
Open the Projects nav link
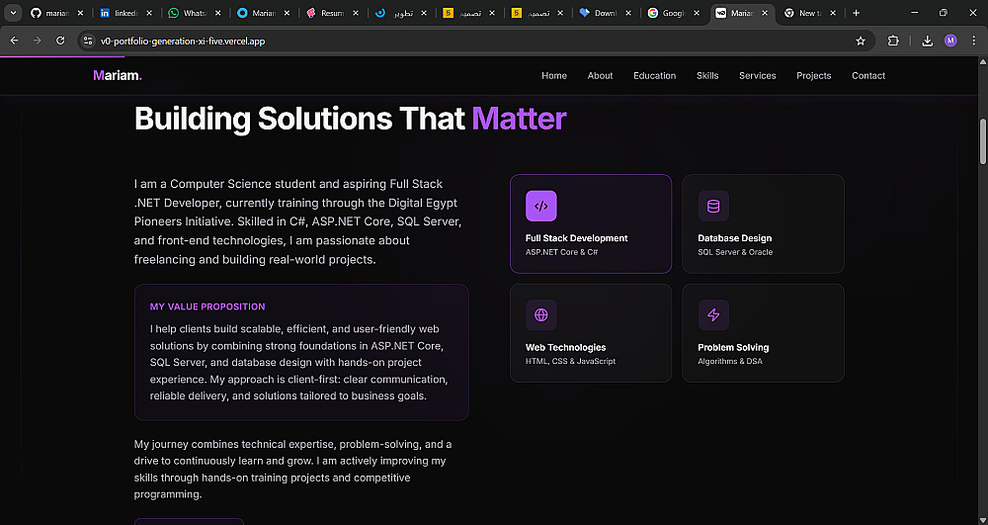813,75
